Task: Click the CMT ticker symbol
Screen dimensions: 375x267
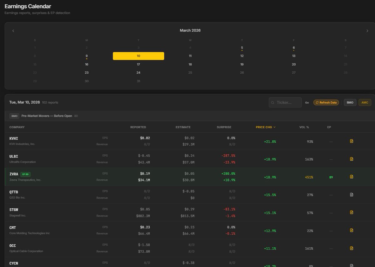Action: point(13,227)
